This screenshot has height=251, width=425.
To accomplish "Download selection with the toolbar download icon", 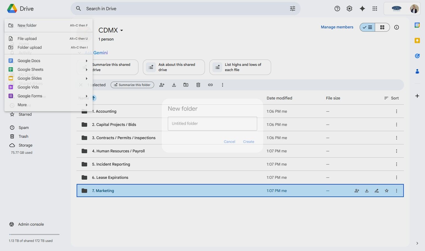I will (174, 85).
